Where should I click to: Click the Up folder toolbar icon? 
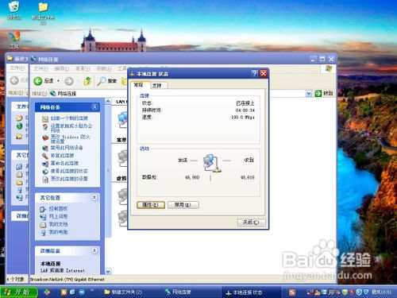click(x=87, y=81)
